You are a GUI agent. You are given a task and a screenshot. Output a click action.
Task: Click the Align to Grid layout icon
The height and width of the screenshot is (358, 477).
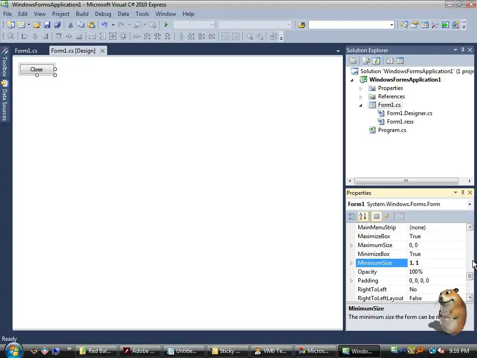[x=11, y=36]
